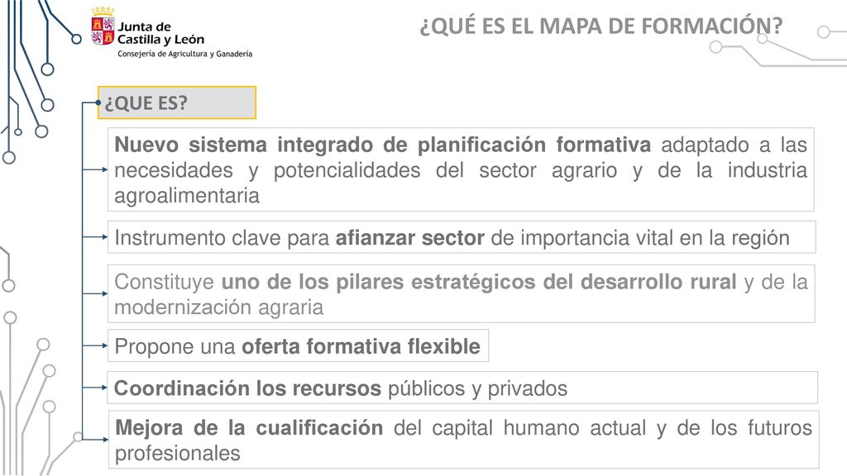Viewport: 847px width, 476px height.
Task: Click the dot connector on ¿QUE ES? box
Action: coord(98,102)
